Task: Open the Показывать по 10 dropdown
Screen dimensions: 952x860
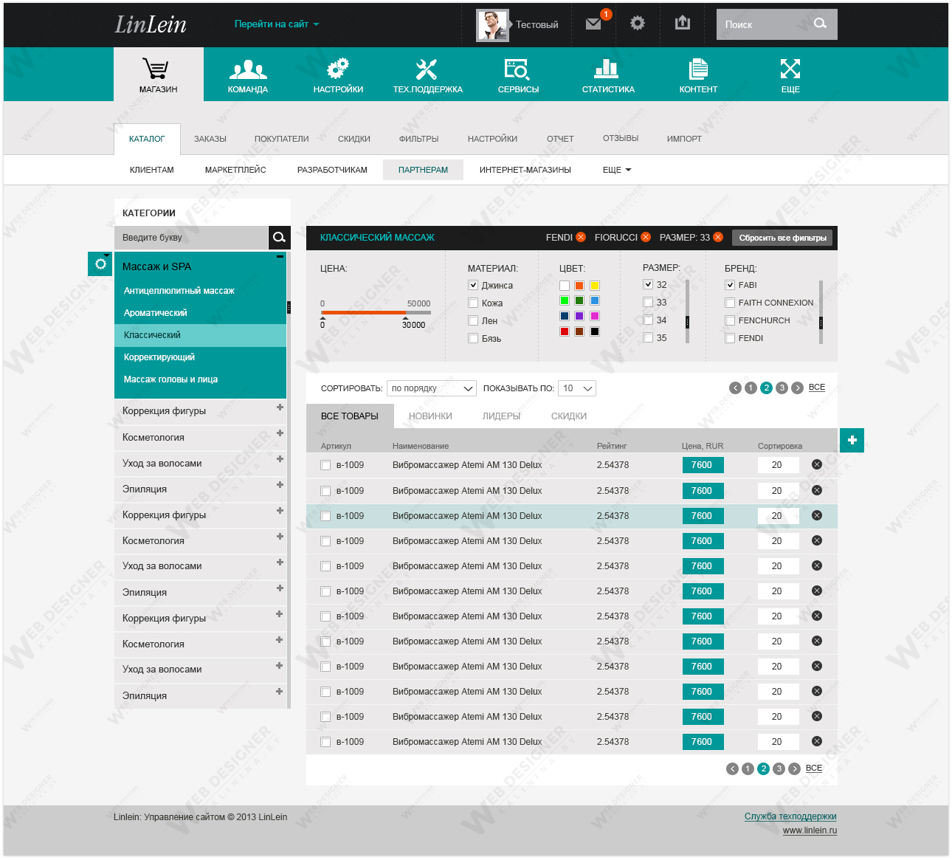Action: [577, 388]
